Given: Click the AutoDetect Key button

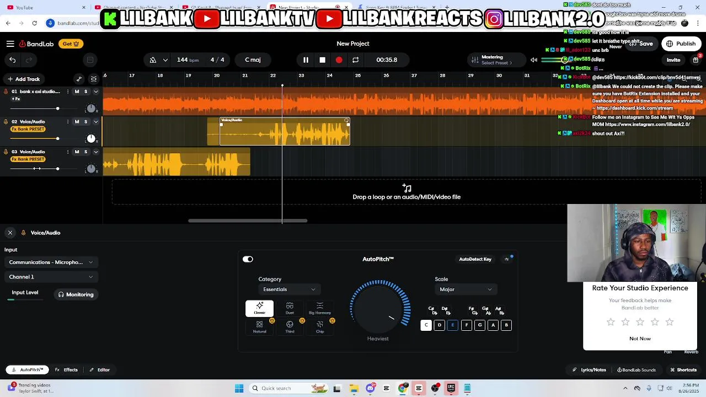Looking at the screenshot, I should 475,259.
